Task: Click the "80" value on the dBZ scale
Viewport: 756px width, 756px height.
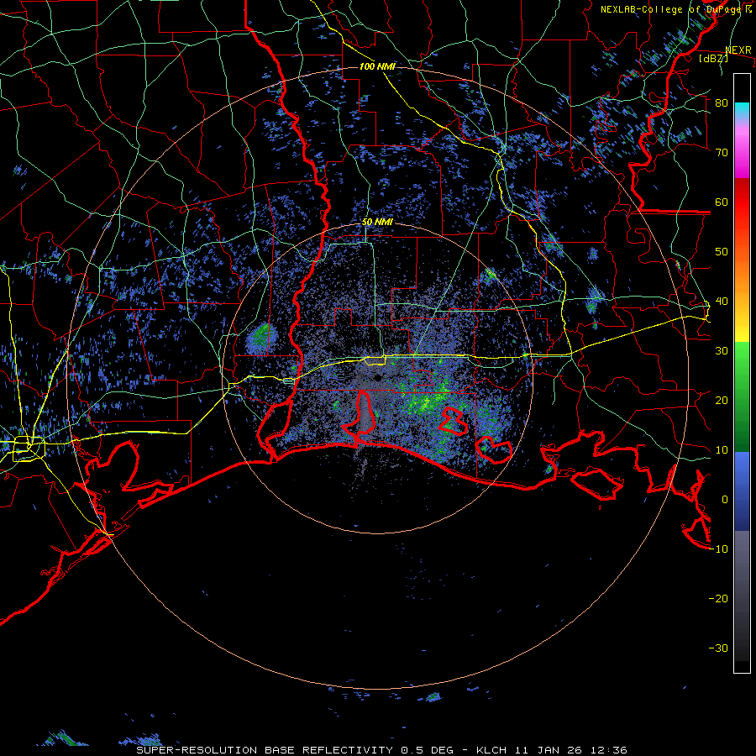Action: tap(722, 103)
